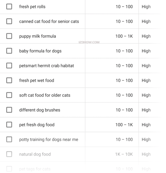The height and width of the screenshot is (173, 166).
Task: Click High competition for fresh pet rolls
Action: pyautogui.click(x=146, y=7)
